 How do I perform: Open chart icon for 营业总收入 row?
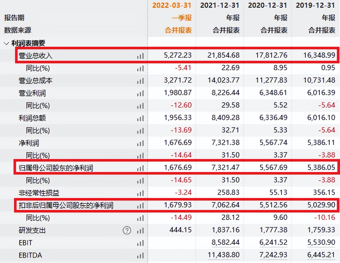(x=140, y=56)
